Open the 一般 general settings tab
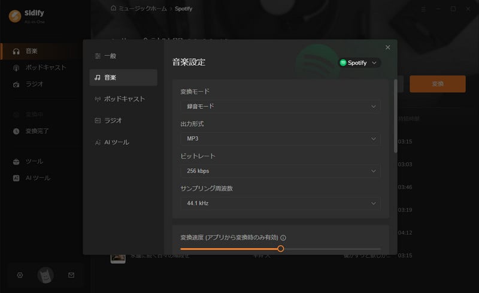 123,56
